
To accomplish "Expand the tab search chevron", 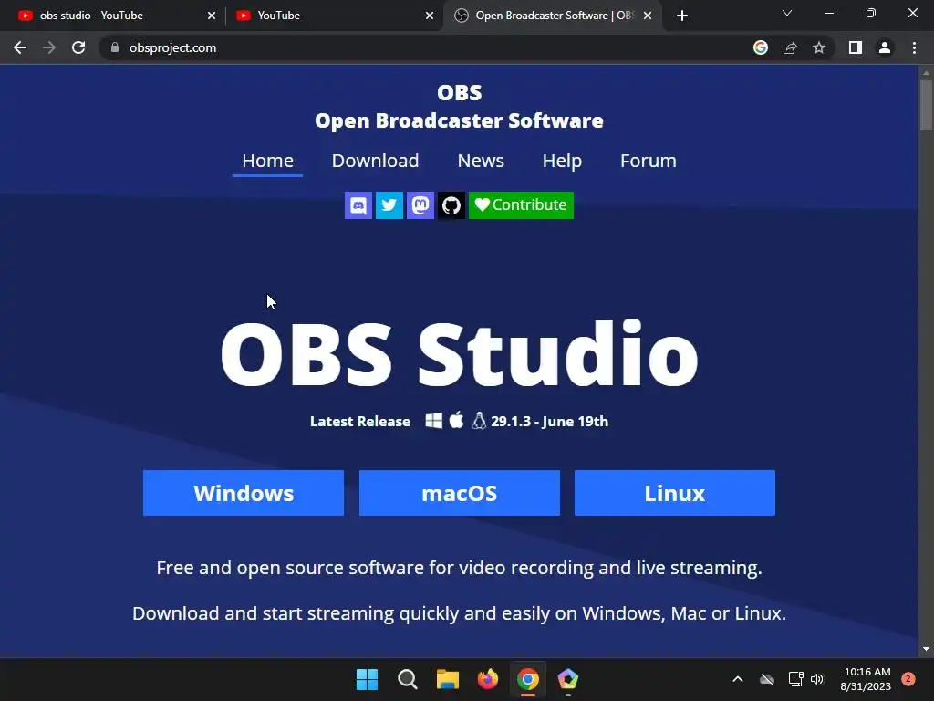I will pyautogui.click(x=787, y=13).
